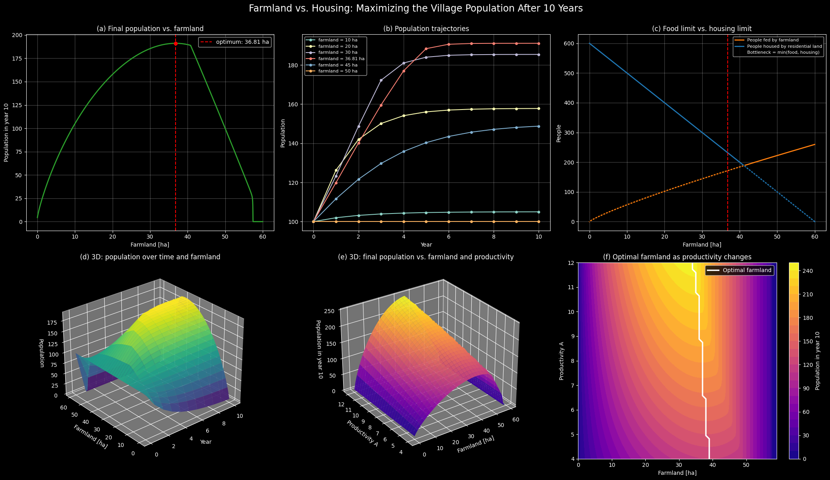Click the title '(d) 3D: population over time and farmland'

(150, 257)
